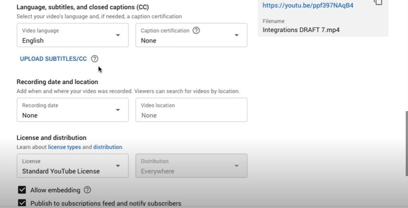Click help icon next to Caption certification
This screenshot has width=408, height=208.
tap(196, 30)
